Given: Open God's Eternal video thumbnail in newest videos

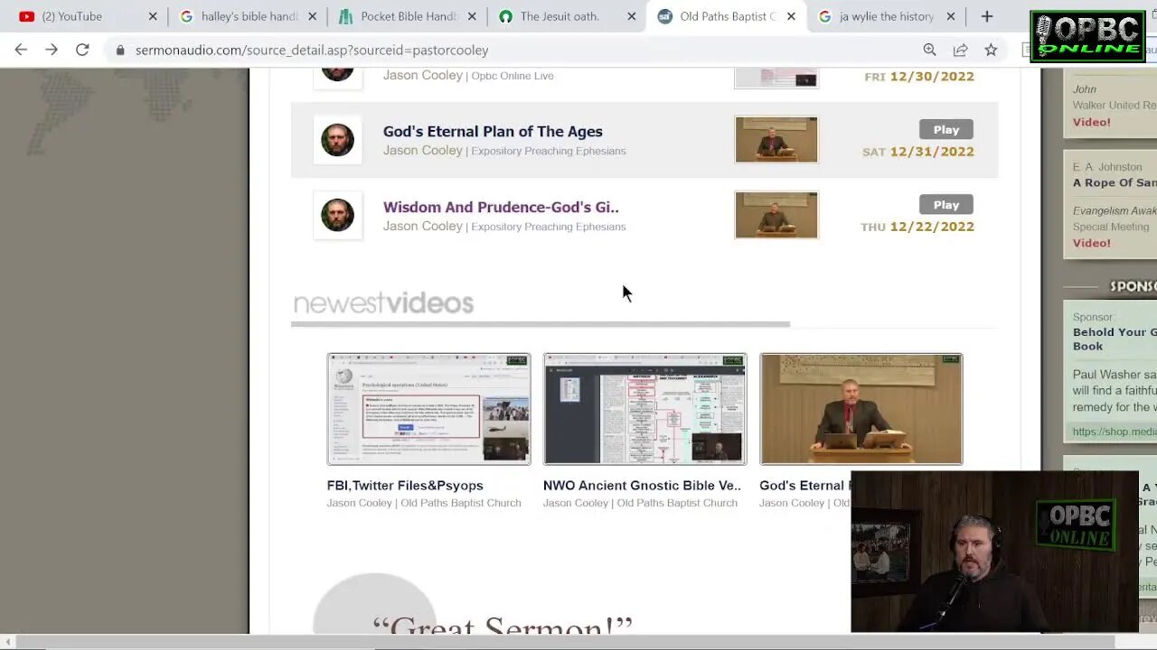Looking at the screenshot, I should pyautogui.click(x=861, y=409).
